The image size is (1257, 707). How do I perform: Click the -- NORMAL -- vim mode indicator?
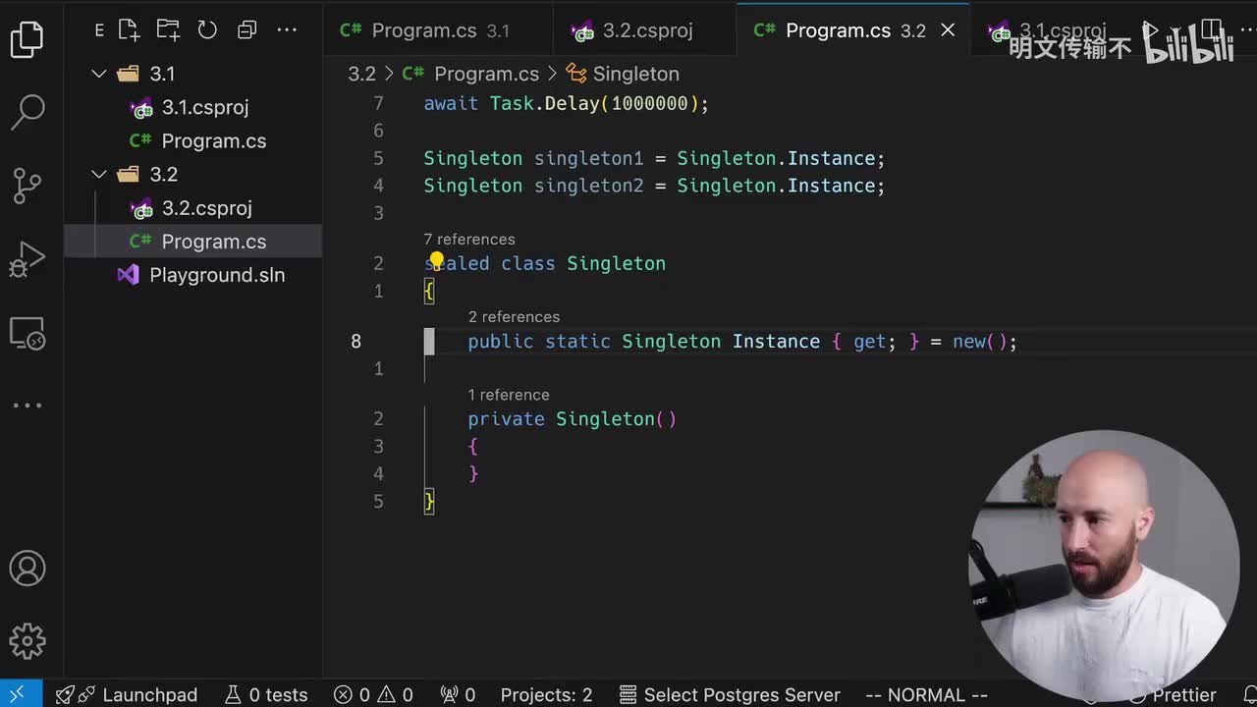(926, 694)
